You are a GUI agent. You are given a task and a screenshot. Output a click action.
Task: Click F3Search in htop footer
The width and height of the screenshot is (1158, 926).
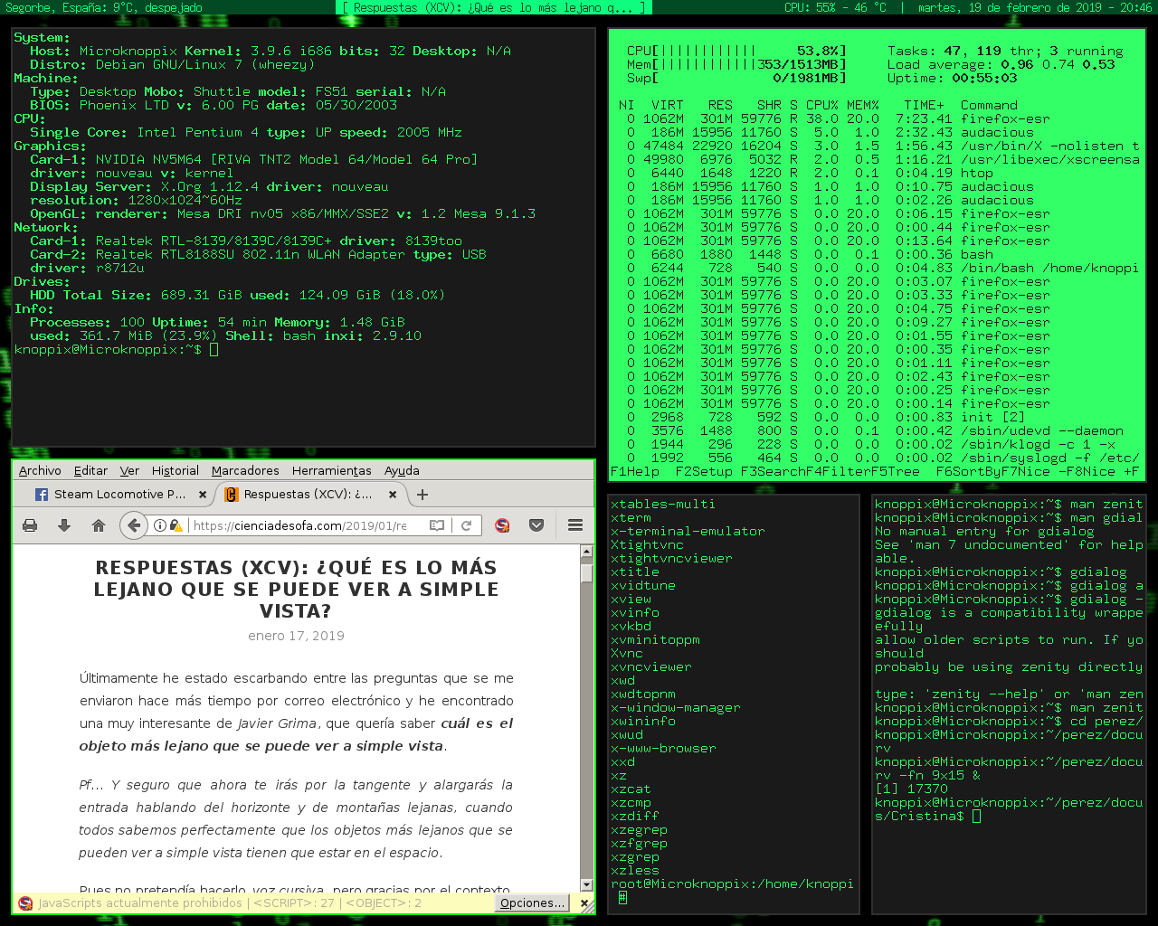[774, 471]
